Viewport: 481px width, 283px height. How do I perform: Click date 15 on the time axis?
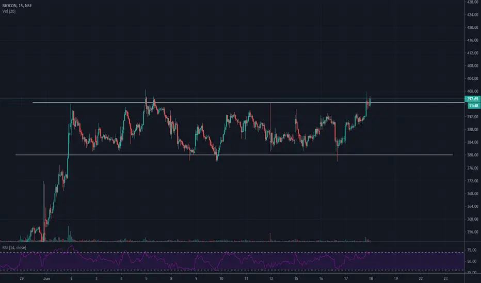[296, 279]
